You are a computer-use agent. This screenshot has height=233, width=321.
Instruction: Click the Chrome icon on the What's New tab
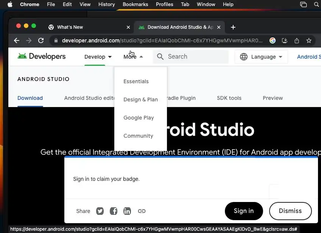51,27
